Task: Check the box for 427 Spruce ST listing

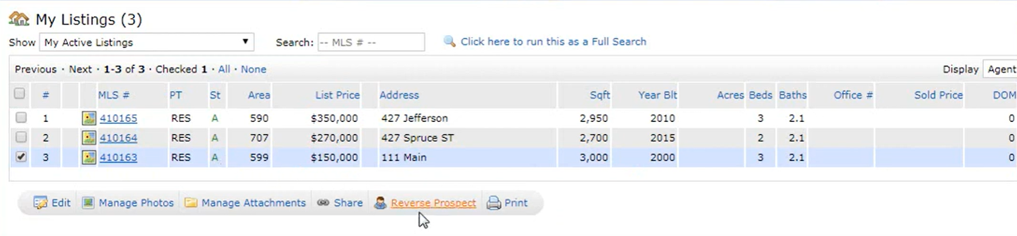Action: 21,137
